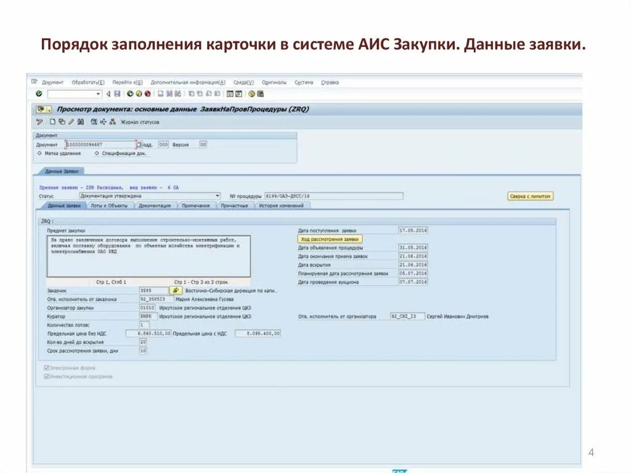Open the Обработать menu
The image size is (631, 473).
[88, 82]
